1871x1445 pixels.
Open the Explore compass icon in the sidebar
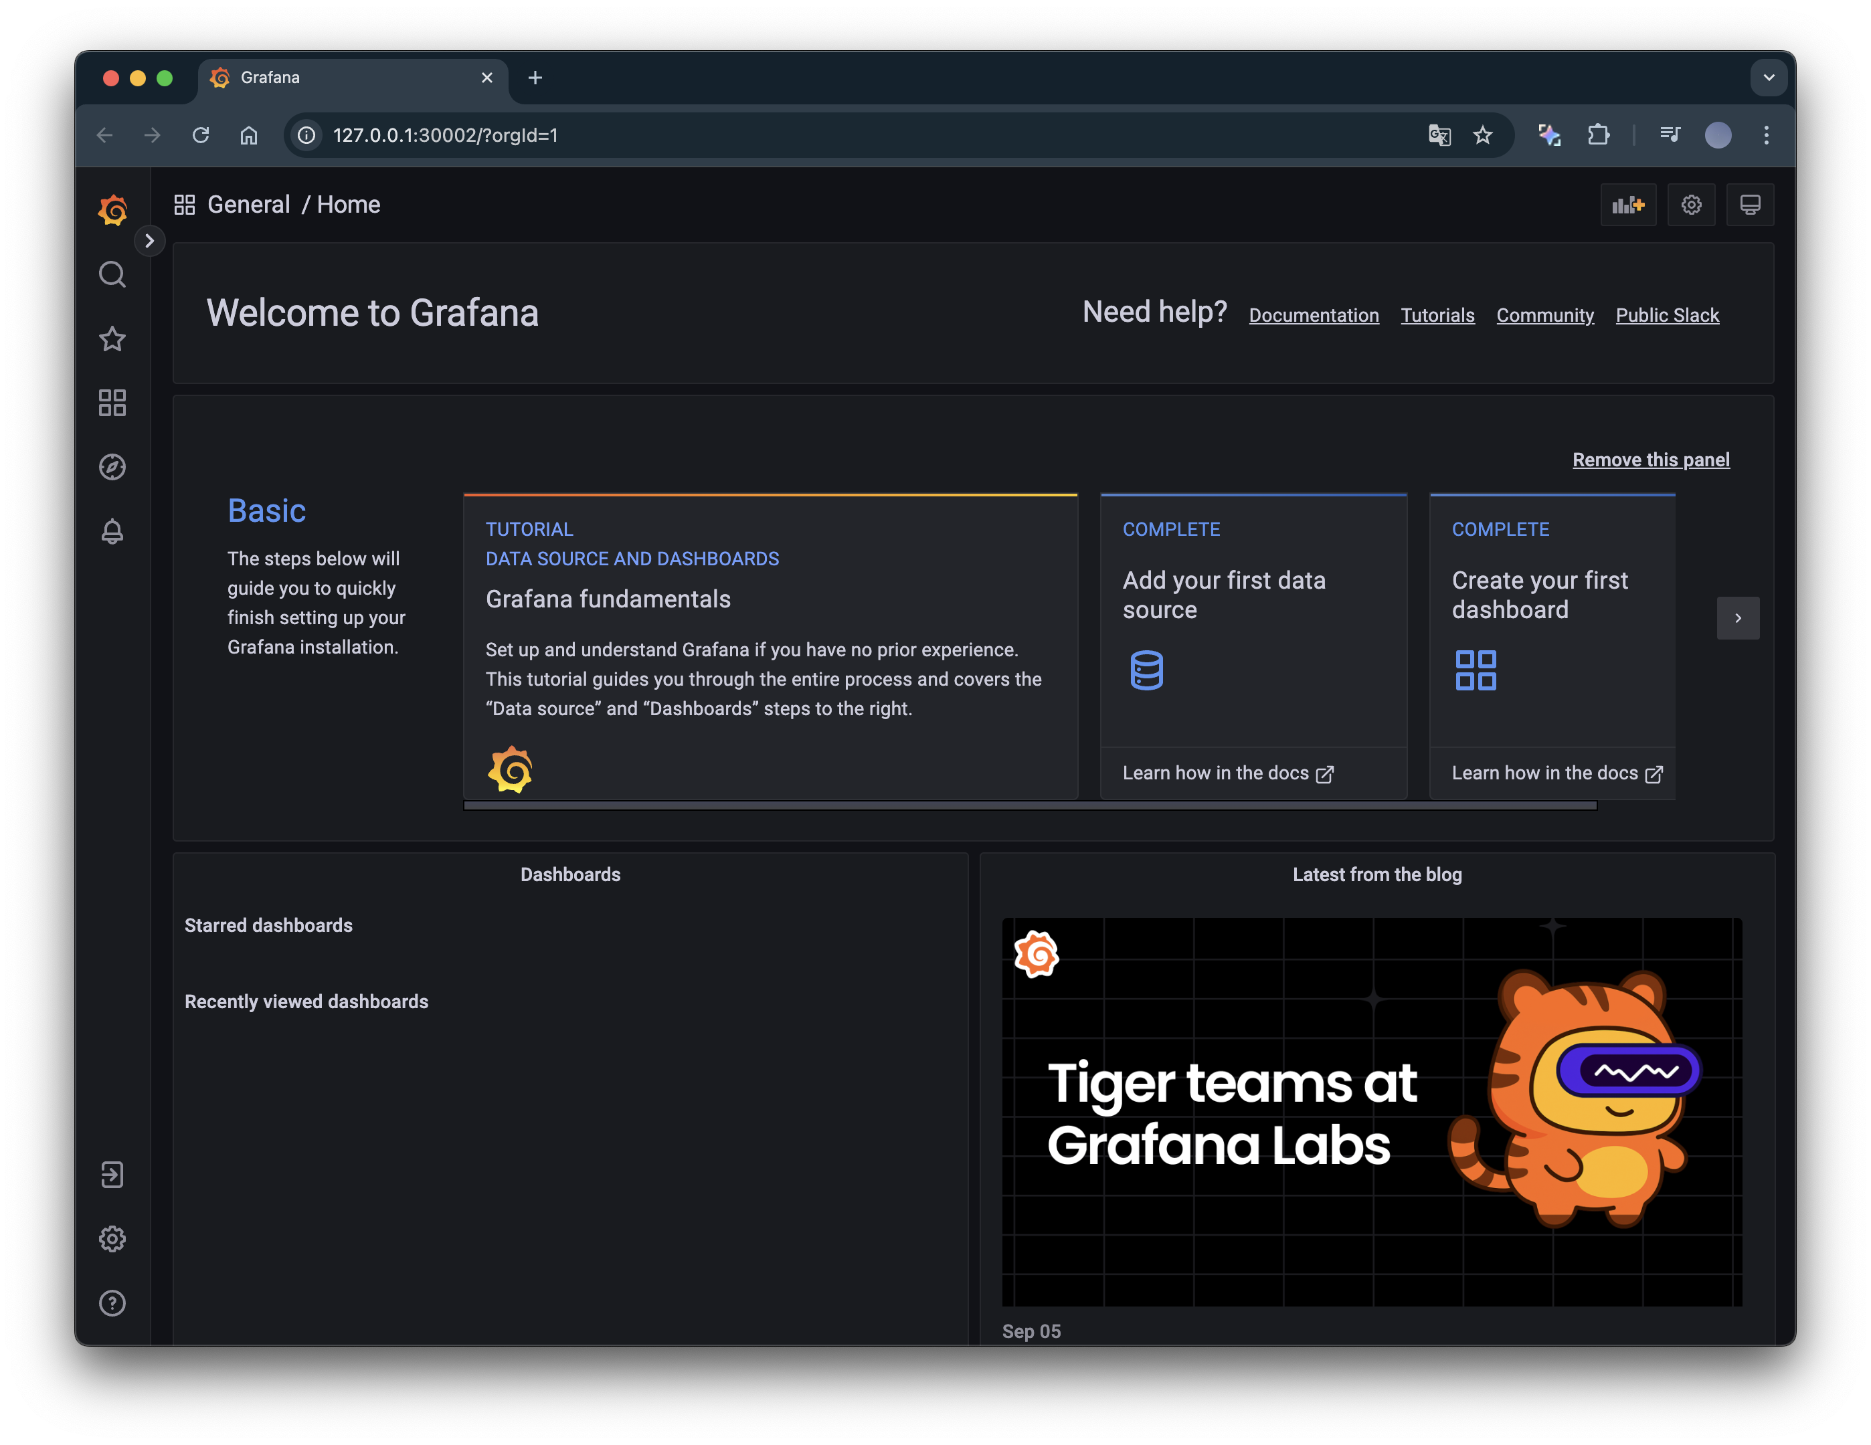[x=112, y=467]
